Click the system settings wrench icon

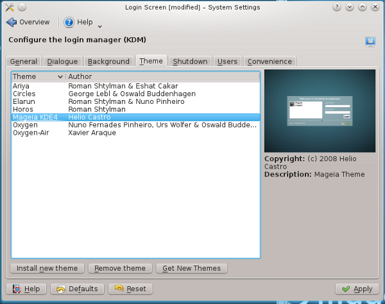10,7
